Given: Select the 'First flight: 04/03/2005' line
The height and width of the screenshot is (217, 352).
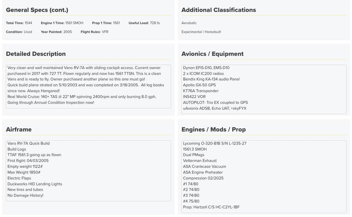Looking at the screenshot, I should (x=28, y=161).
